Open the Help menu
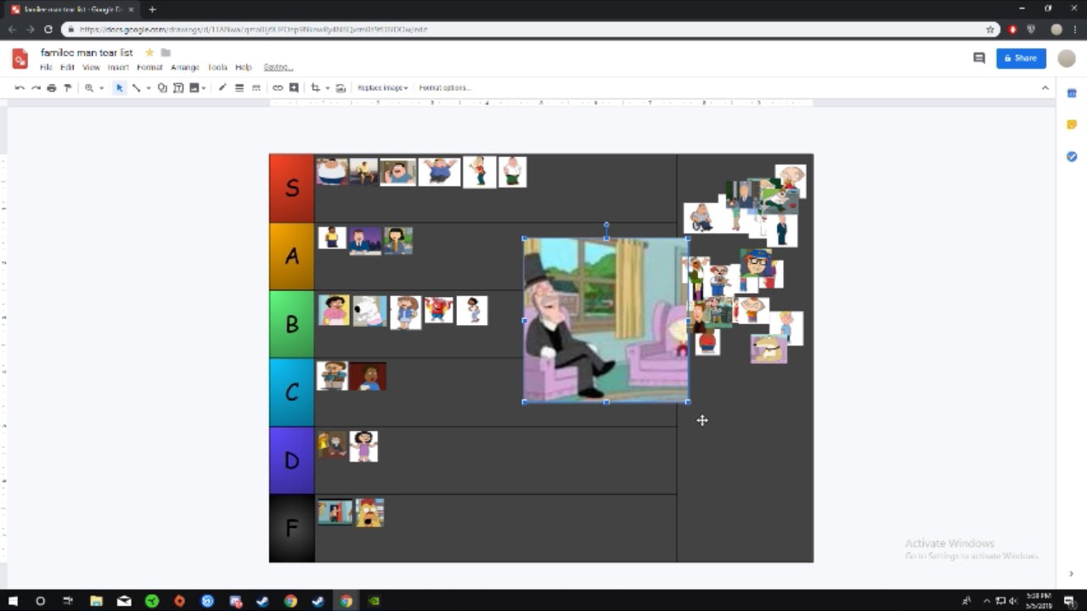Viewport: 1087px width, 611px height. (244, 67)
